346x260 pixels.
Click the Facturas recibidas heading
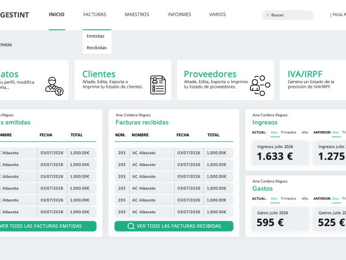pos(142,122)
